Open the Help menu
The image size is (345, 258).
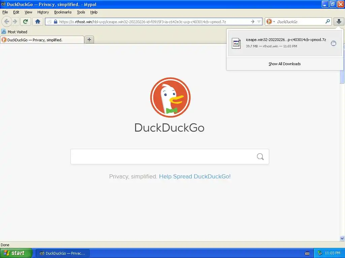(94, 12)
